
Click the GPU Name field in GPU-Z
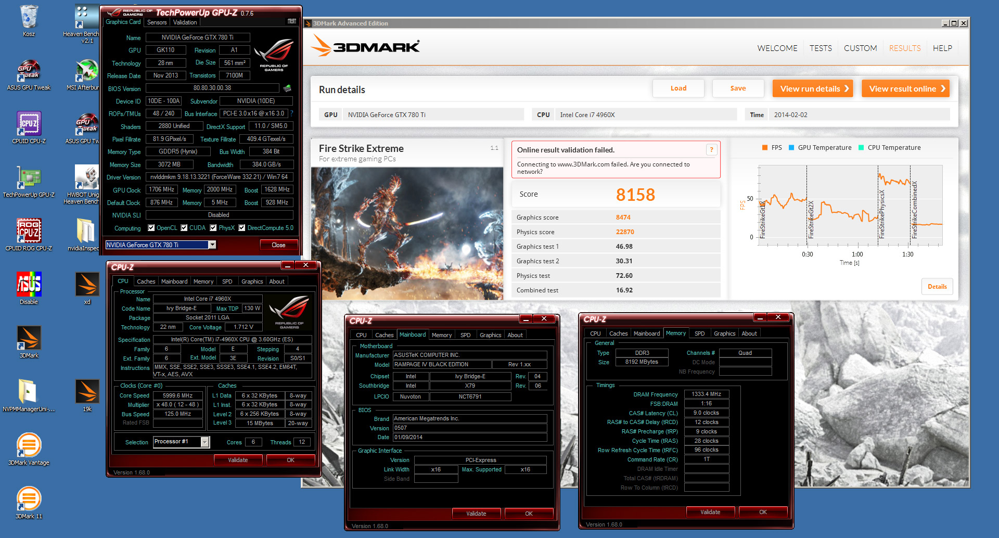(x=198, y=37)
